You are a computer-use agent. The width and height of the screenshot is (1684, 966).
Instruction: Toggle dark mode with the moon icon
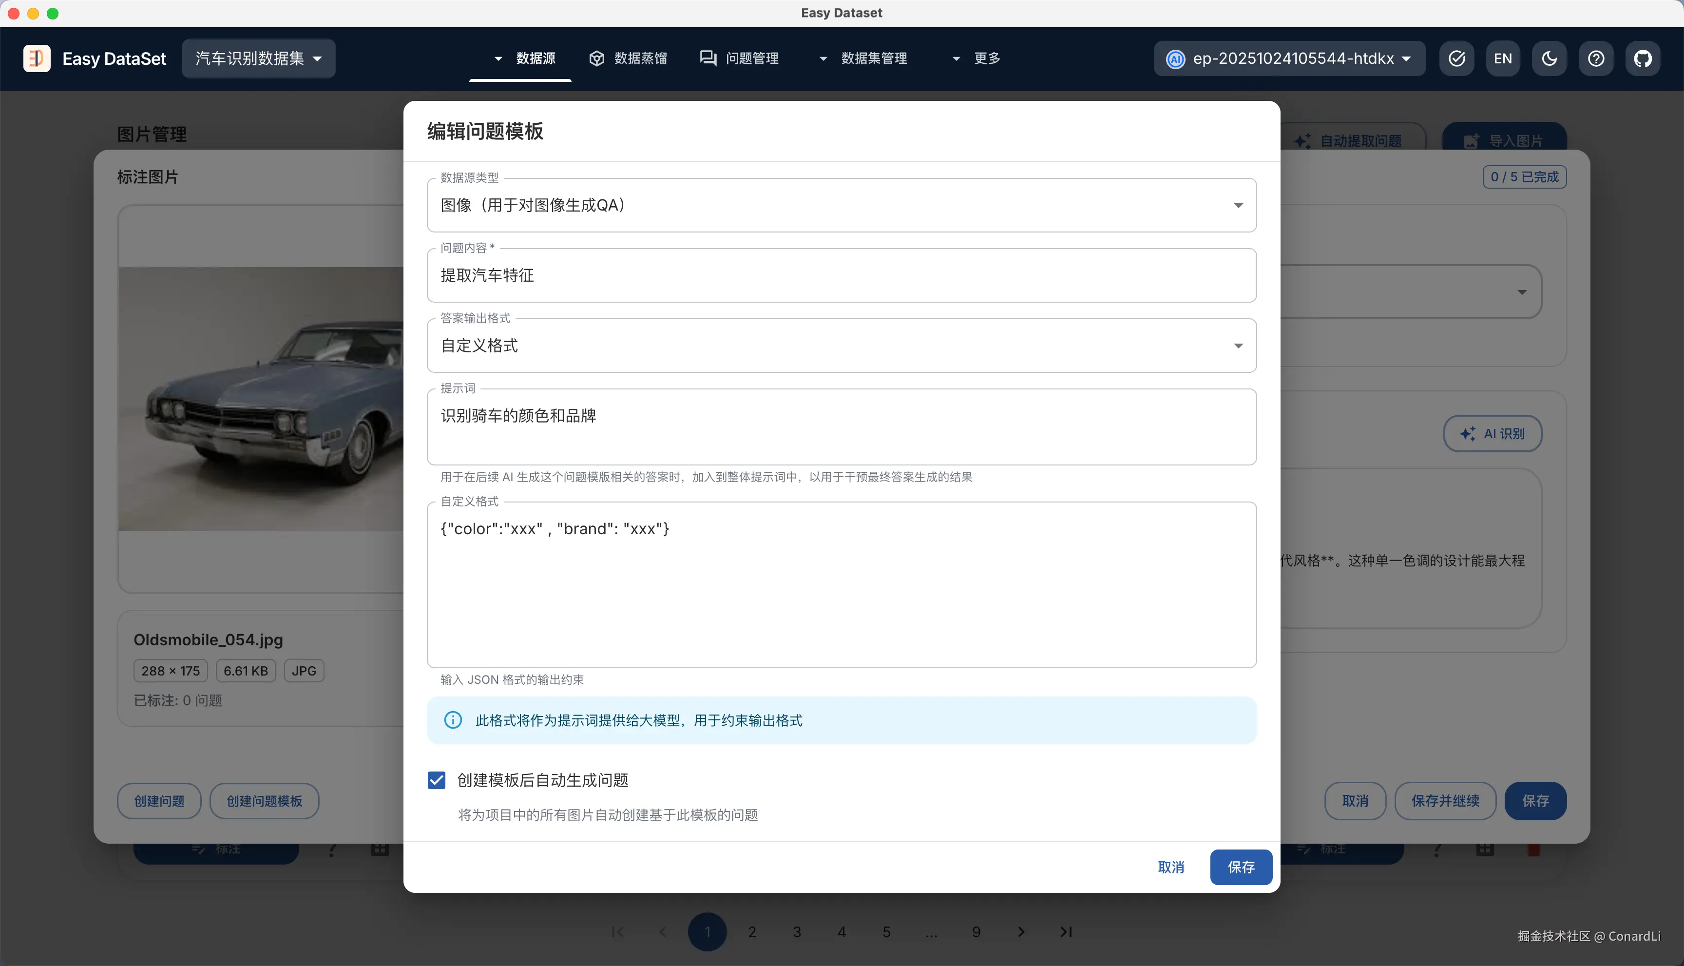coord(1550,58)
